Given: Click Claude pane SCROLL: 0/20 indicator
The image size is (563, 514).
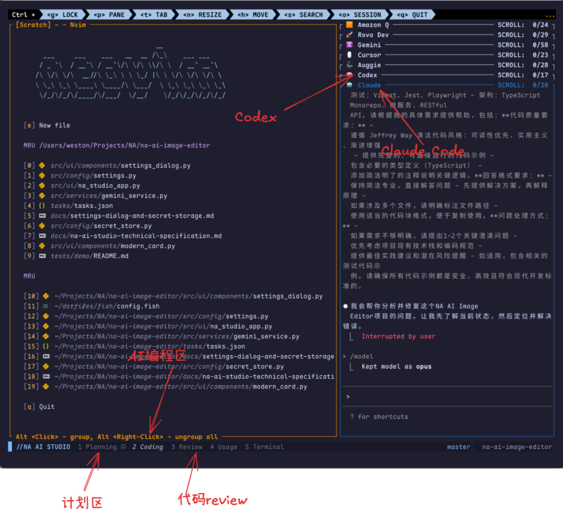Looking at the screenshot, I should click(x=523, y=85).
